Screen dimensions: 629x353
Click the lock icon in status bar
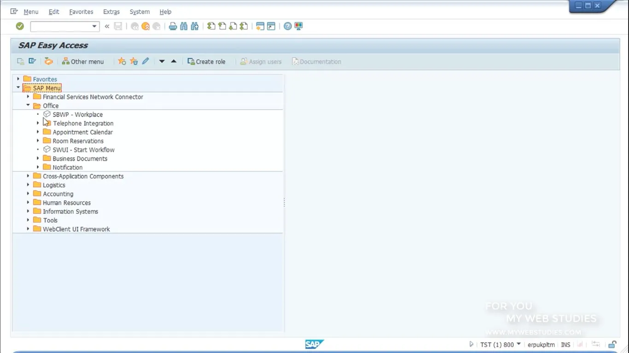point(612,344)
